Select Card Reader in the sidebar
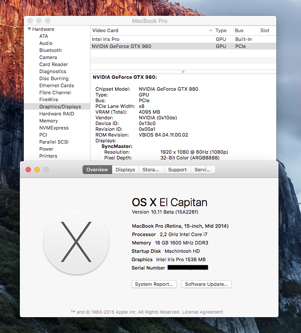This screenshot has height=333, width=301. point(53,64)
